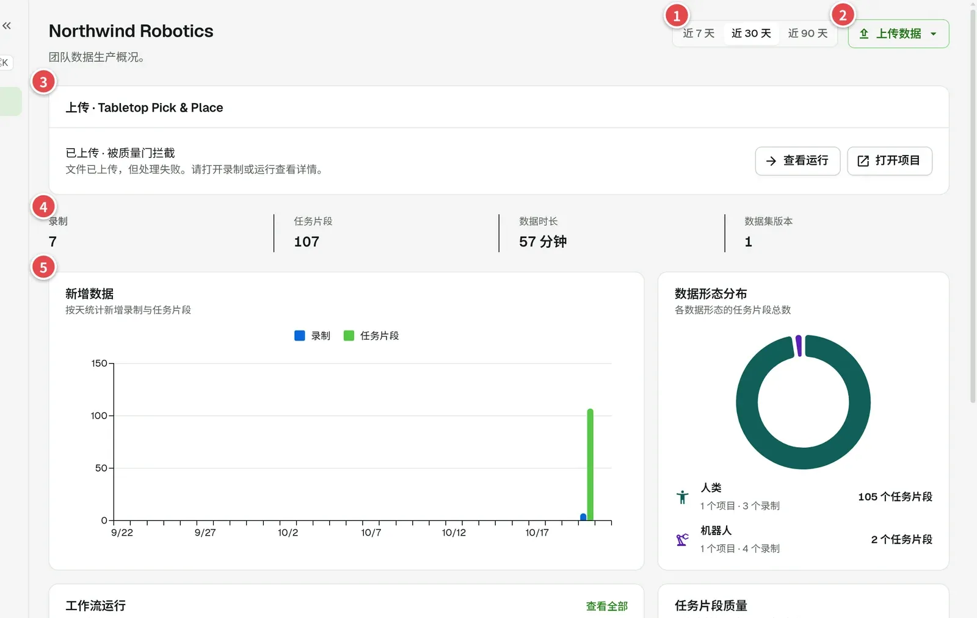
Task: Click the 1 个项目 · 3 个录制 text
Action: tap(740, 506)
